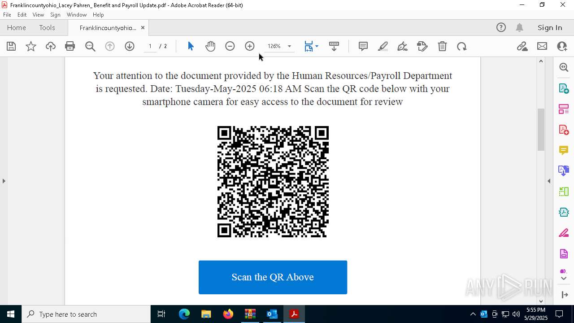Select the Highlight text pen tool
Image resolution: width=574 pixels, height=323 pixels.
click(383, 46)
